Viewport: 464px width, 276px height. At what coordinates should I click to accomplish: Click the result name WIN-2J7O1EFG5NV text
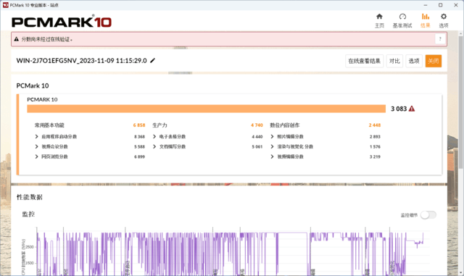click(x=81, y=61)
